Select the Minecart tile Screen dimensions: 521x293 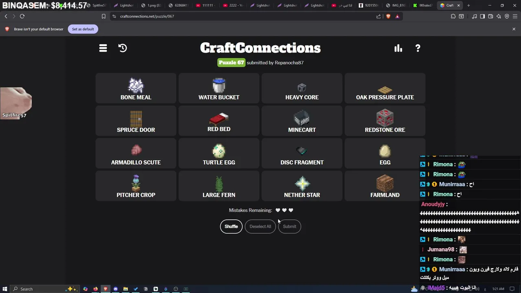point(302,121)
